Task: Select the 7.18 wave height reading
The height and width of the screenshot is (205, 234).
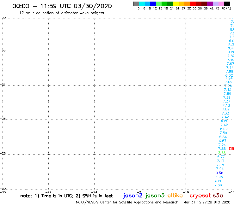Action: pyautogui.click(x=226, y=105)
